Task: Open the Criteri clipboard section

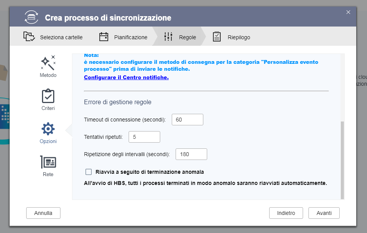Action: click(x=48, y=100)
